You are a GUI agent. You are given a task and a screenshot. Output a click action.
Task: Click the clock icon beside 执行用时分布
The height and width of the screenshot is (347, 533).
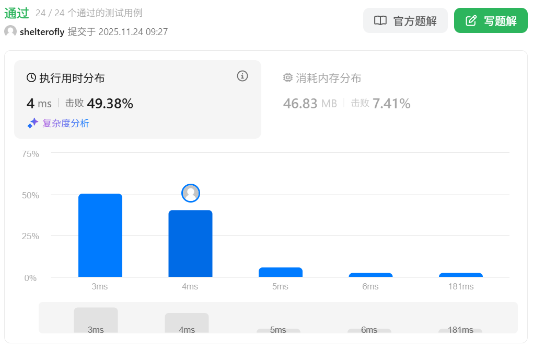pyautogui.click(x=31, y=78)
